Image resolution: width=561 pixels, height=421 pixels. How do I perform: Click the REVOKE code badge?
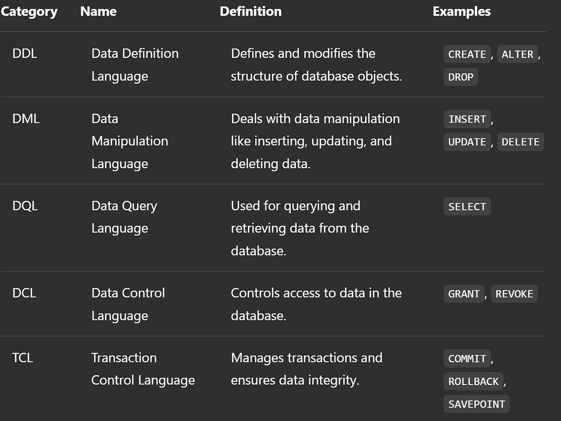point(514,293)
